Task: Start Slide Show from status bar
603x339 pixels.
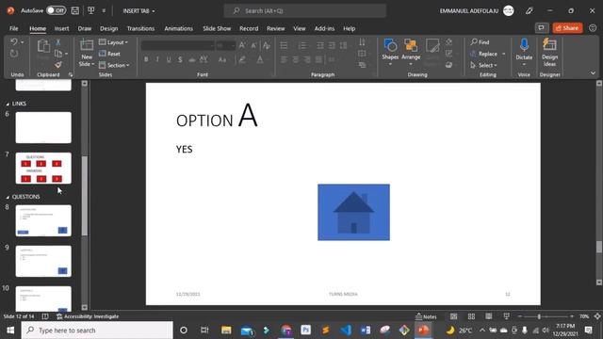Action: (x=507, y=316)
